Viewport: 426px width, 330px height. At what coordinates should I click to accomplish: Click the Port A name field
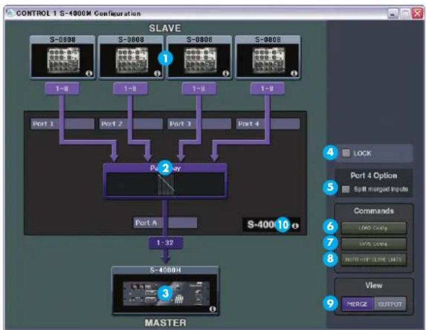[165, 223]
